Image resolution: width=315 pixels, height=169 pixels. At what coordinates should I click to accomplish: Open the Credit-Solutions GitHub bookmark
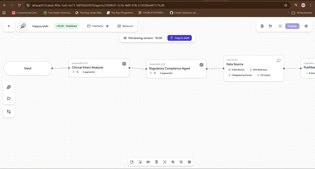[184, 12]
